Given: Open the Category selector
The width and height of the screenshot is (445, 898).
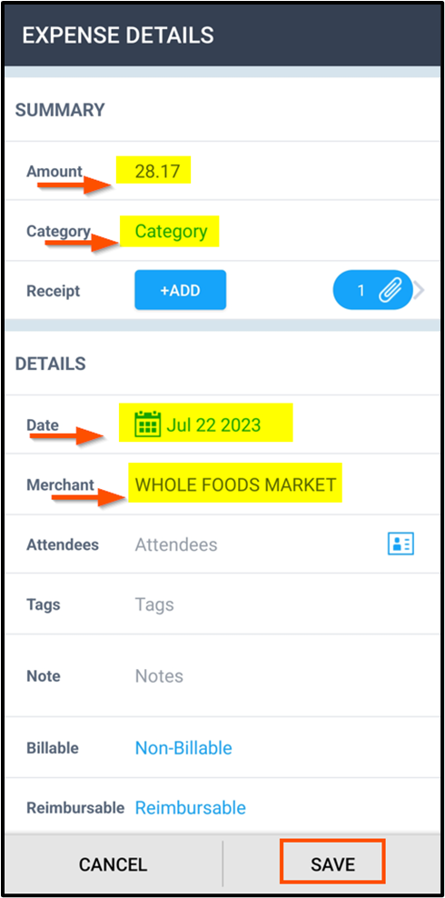Looking at the screenshot, I should click(169, 232).
